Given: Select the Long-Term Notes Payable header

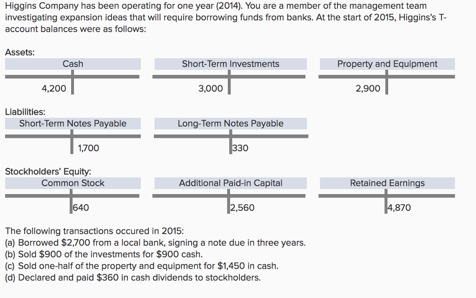Looking at the screenshot, I should coord(231,123).
